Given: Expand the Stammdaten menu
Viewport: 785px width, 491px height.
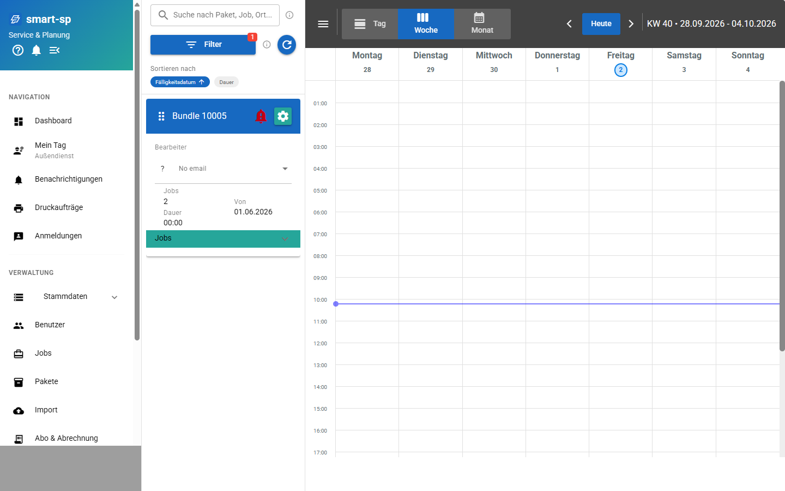Looking at the screenshot, I should [x=67, y=297].
